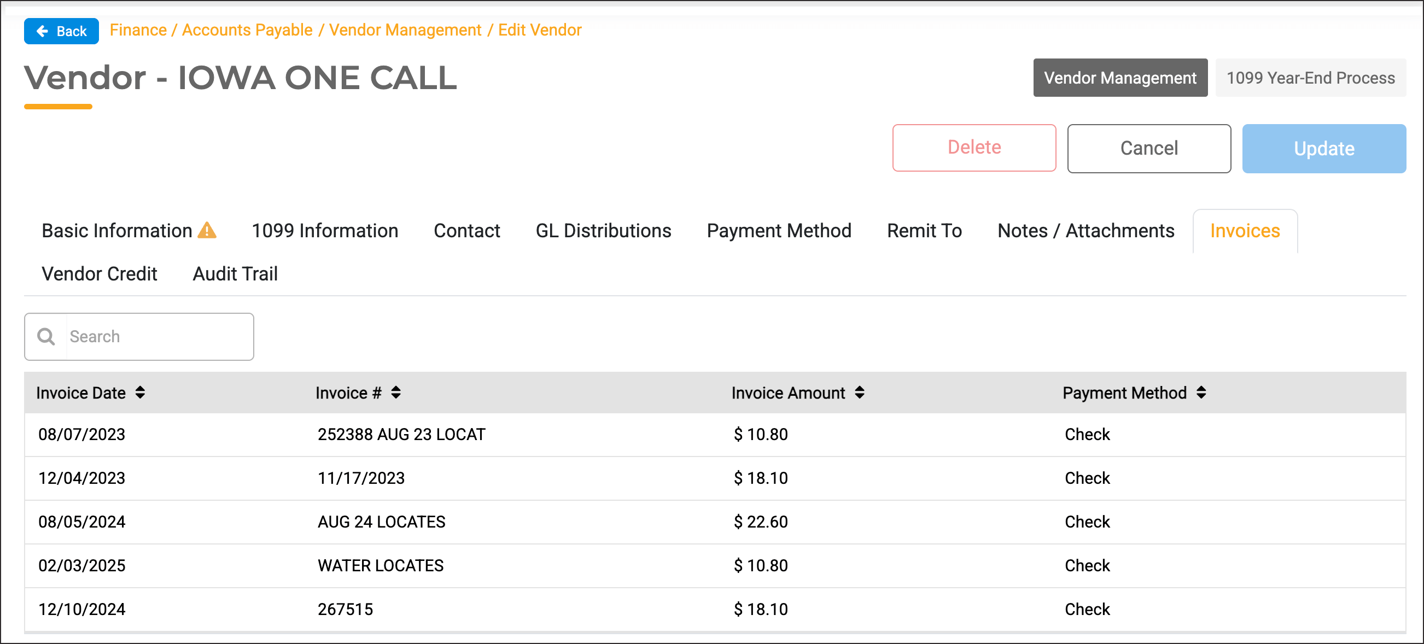The image size is (1424, 644).
Task: Sort by Invoice Amount arrows icon
Action: tap(859, 393)
